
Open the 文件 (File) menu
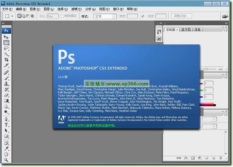[7, 9]
